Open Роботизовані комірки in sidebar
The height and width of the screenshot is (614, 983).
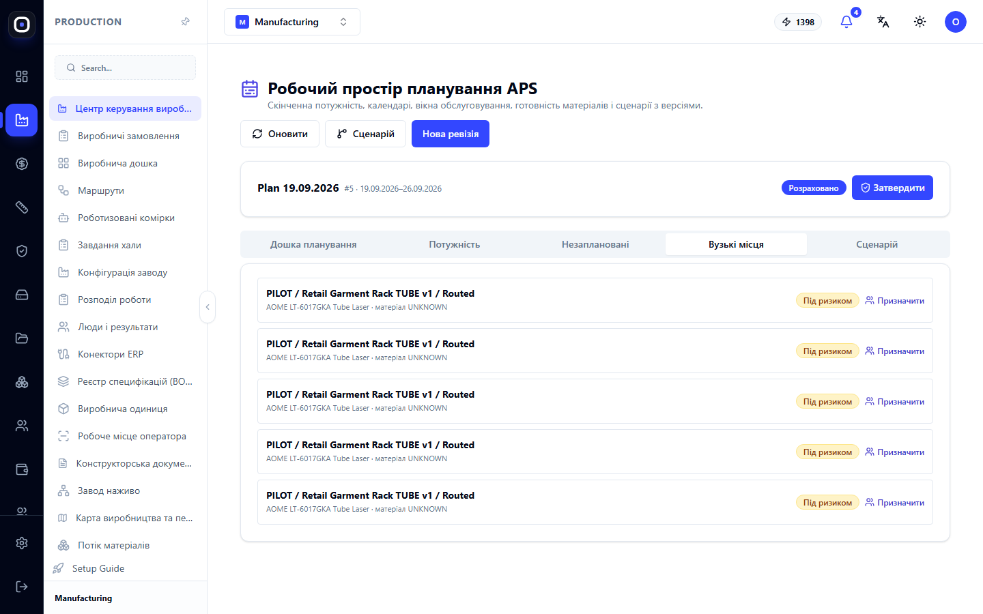[x=125, y=218]
